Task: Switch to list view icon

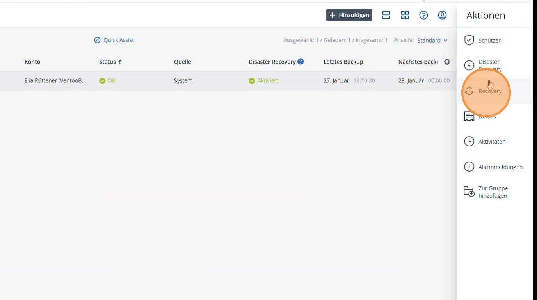Action: [x=386, y=15]
